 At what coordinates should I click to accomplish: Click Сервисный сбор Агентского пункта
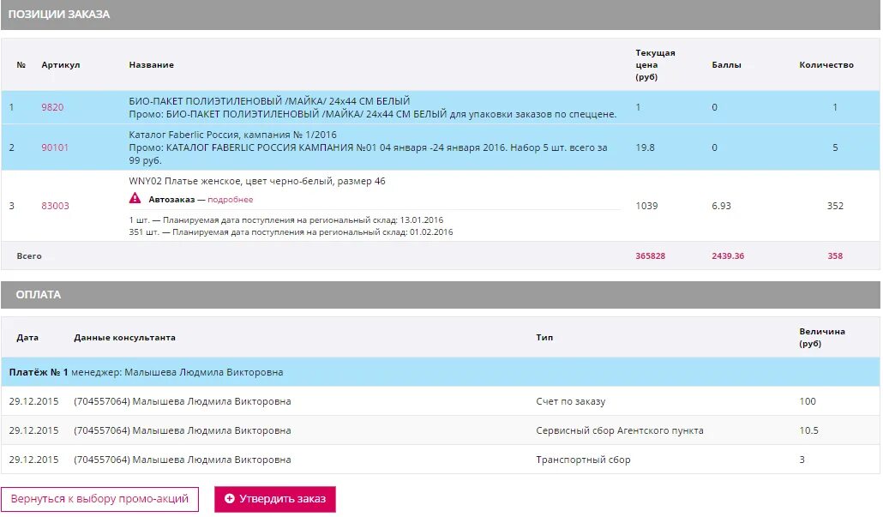click(620, 430)
